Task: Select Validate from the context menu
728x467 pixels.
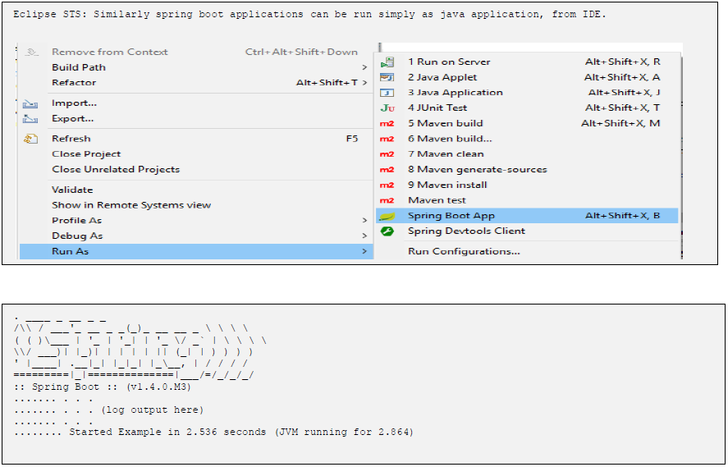Action: tap(72, 190)
